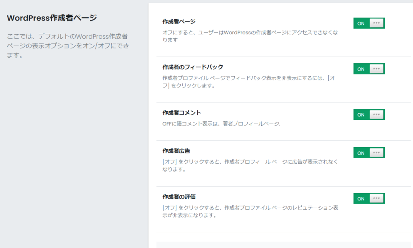Click the 作成者コメント option title
Viewport: 413px width, 248px height.
click(x=181, y=113)
